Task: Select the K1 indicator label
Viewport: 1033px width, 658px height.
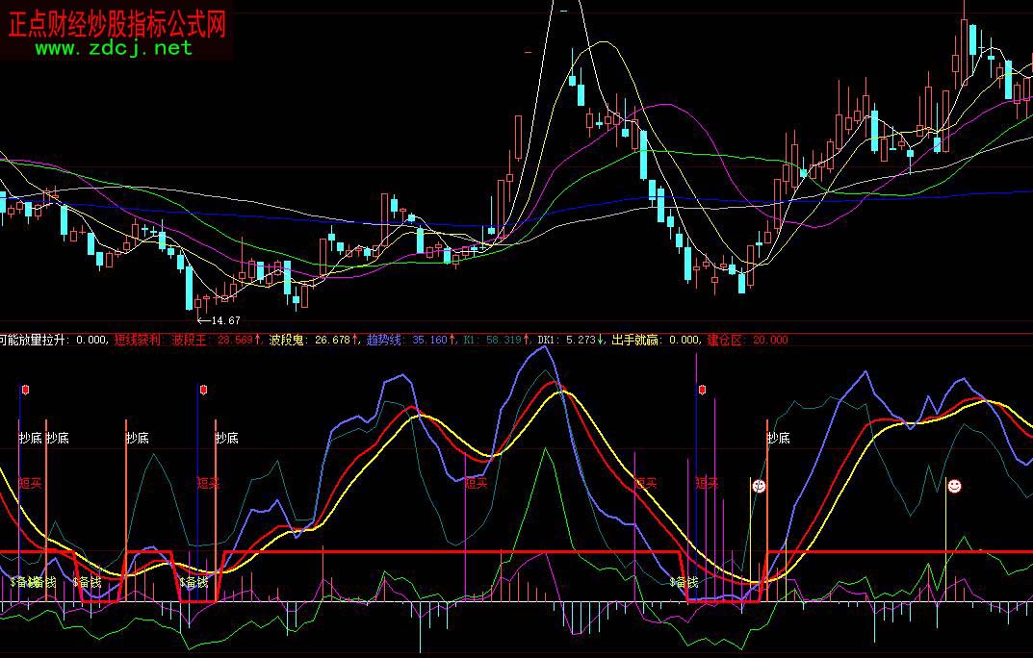Action: pos(470,340)
